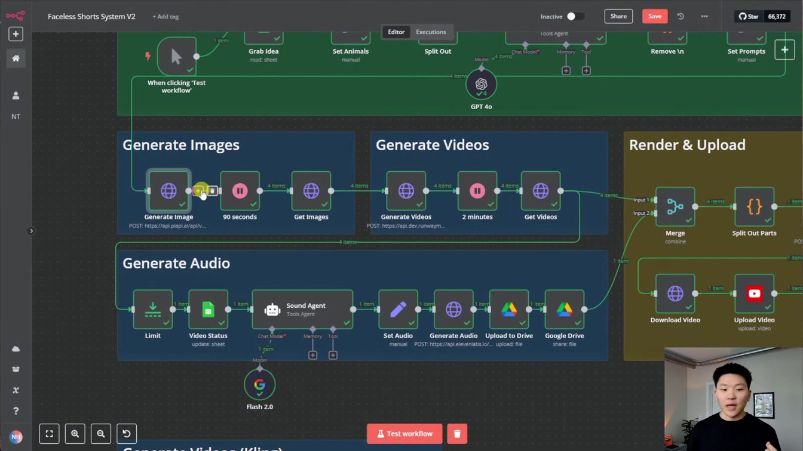
Task: Create new item with sidebar plus
Action: [16, 34]
